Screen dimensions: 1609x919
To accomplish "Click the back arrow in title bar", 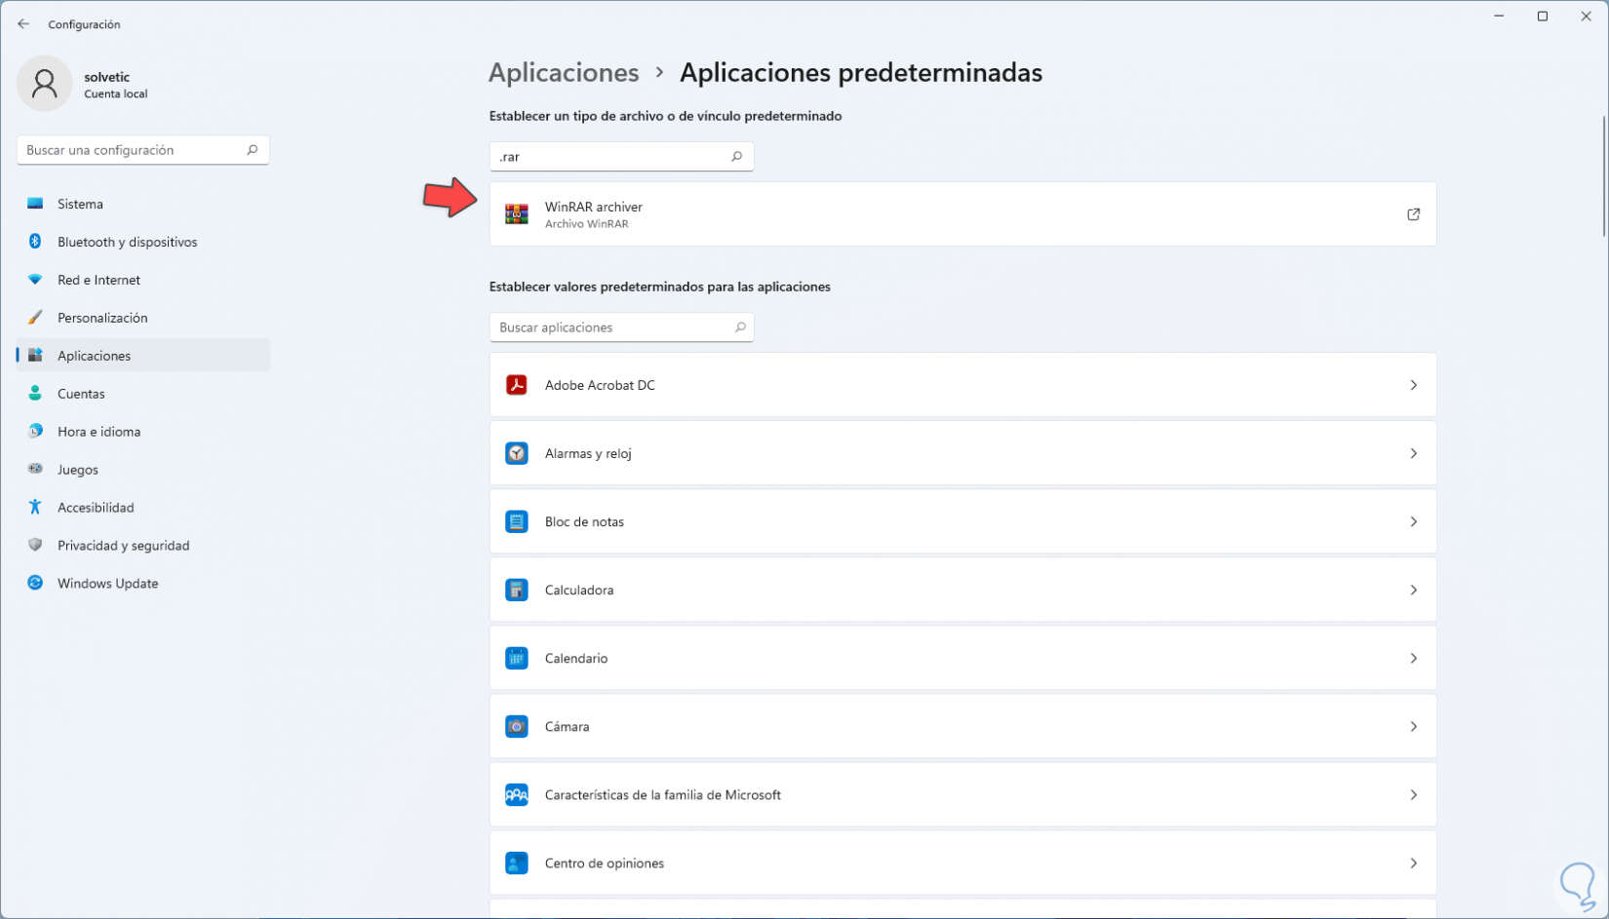I will 23,24.
